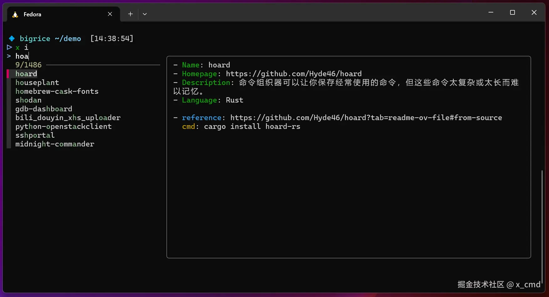
Task: Click the 'x i' command line
Action: pyautogui.click(x=22, y=47)
